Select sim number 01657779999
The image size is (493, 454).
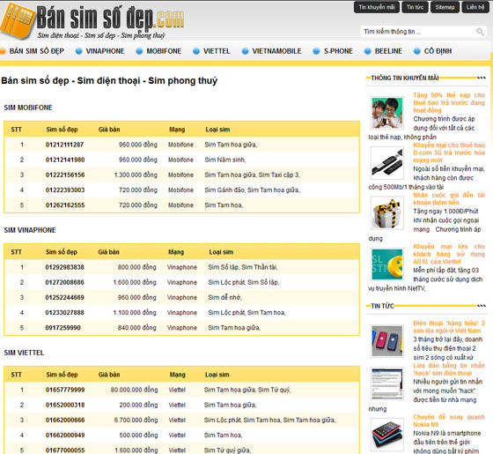click(x=65, y=390)
